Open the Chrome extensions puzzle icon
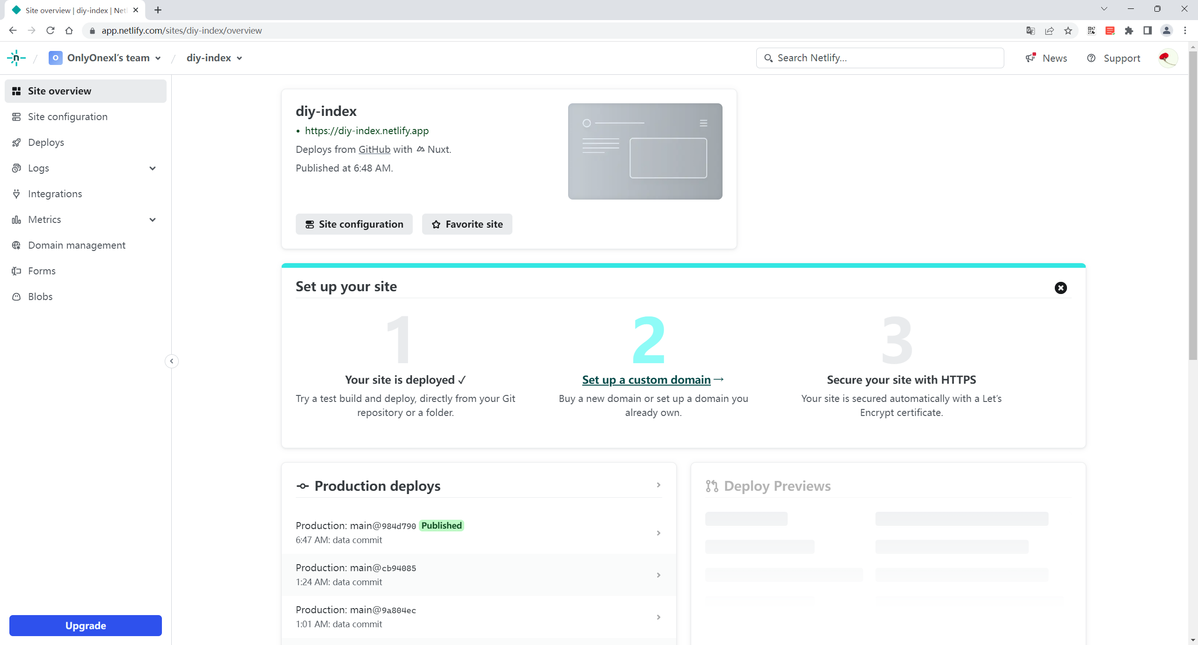 pyautogui.click(x=1129, y=31)
